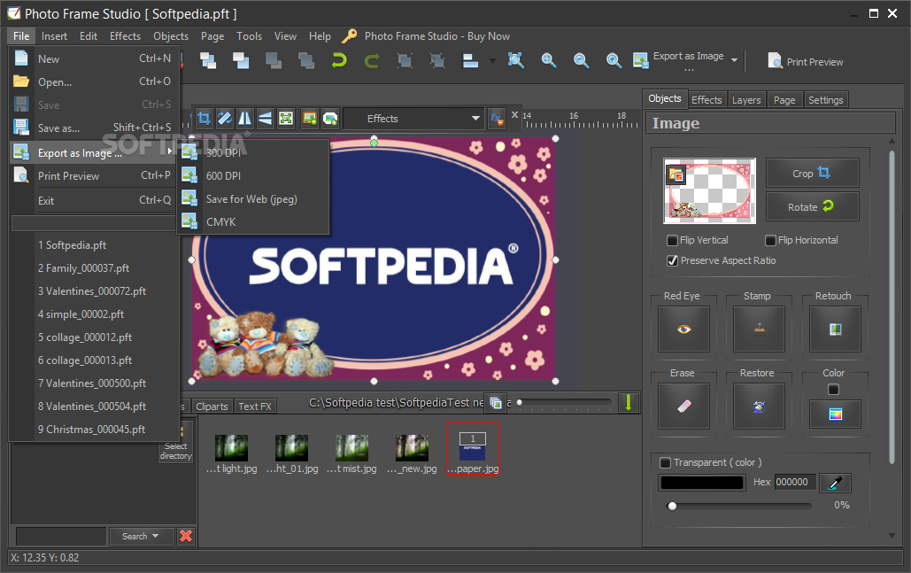Click the Zoom In plus magnifier icon
This screenshot has width=911, height=573.
tap(614, 60)
